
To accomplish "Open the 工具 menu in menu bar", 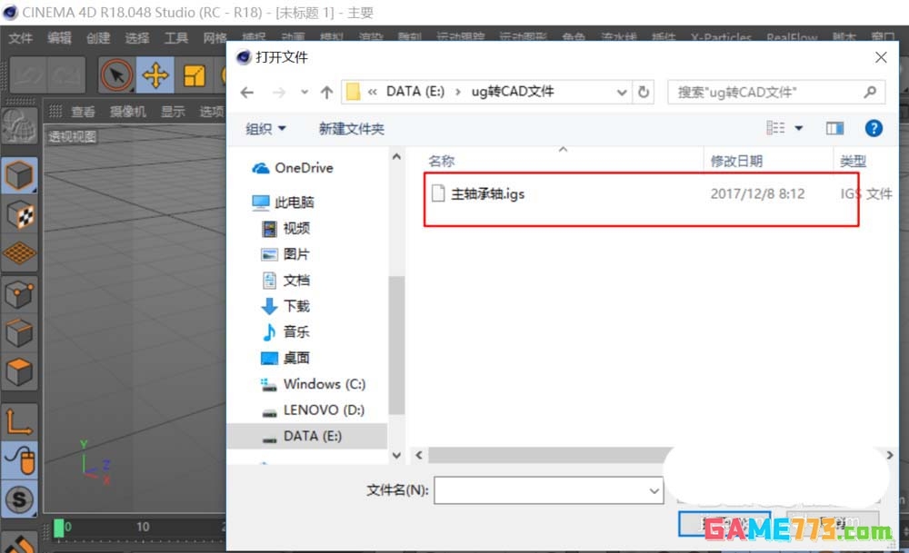I will tap(176, 38).
